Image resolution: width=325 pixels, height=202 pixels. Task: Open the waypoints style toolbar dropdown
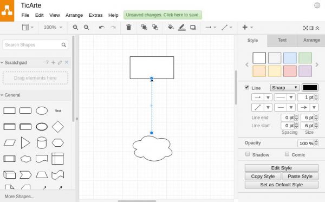coord(227,27)
